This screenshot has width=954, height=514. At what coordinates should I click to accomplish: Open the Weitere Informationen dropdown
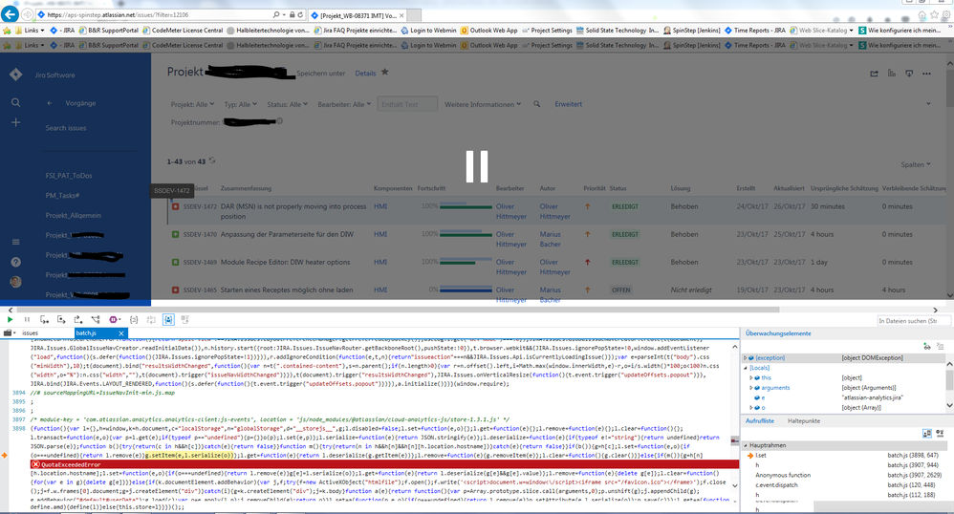tap(483, 105)
